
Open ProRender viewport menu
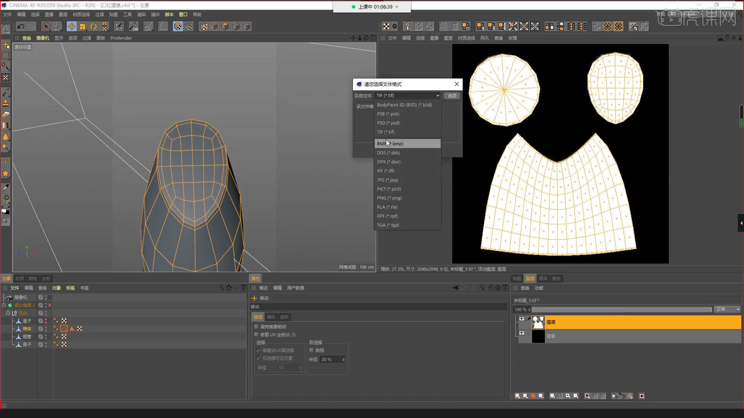[x=121, y=38]
